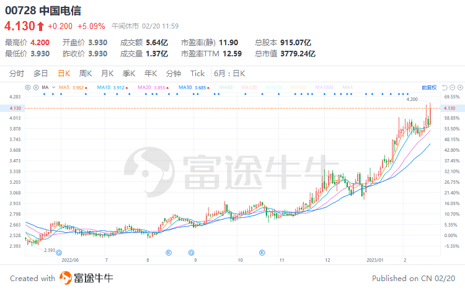Screen dimensions: 465x291
Task: Click the 最高价 4.200 value
Action: tap(40, 43)
